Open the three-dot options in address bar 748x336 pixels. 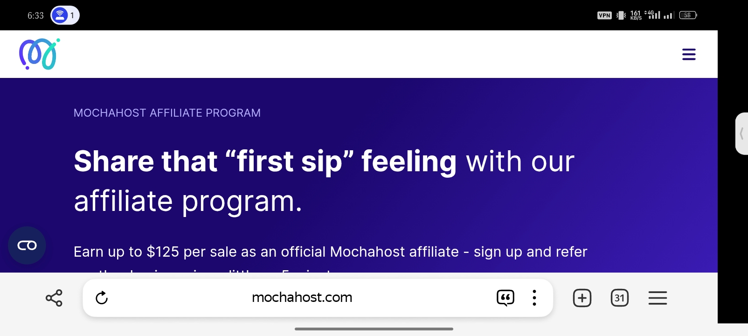coord(534,298)
